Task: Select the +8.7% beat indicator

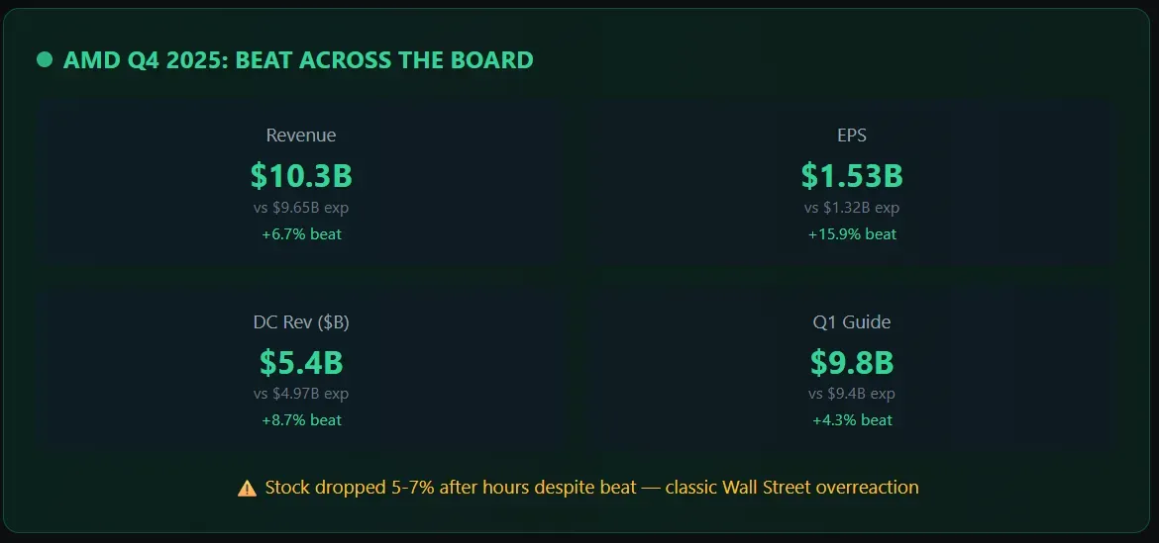Action: (301, 420)
